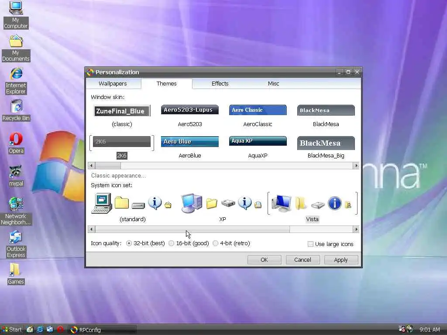Launch Internet Explorer from desktop
The height and width of the screenshot is (335, 447).
click(16, 81)
